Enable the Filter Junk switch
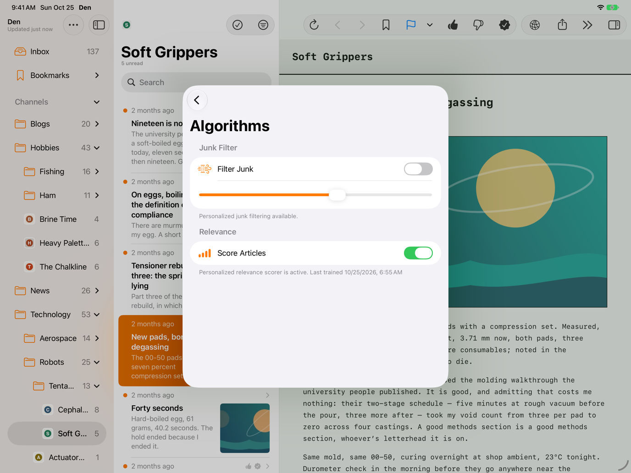The width and height of the screenshot is (631, 473). (x=418, y=169)
